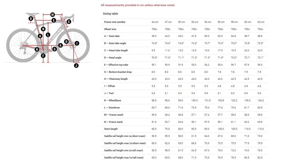Click the K wheelbase marker
282x161 pixels.
pyautogui.click(x=61, y=45)
